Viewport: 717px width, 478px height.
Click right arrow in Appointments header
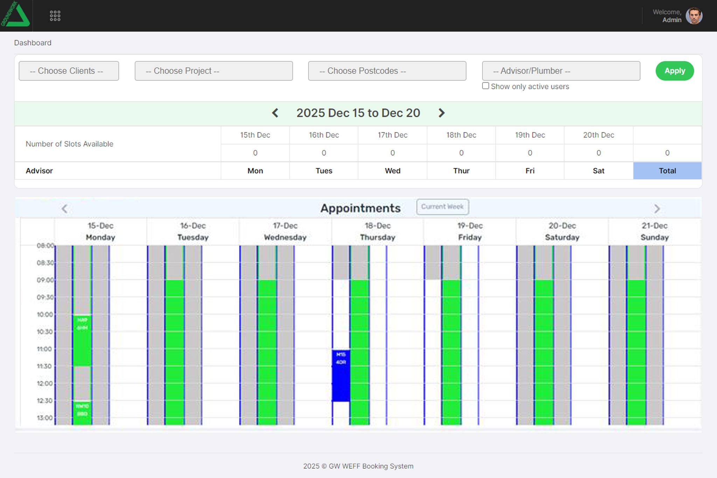point(657,209)
